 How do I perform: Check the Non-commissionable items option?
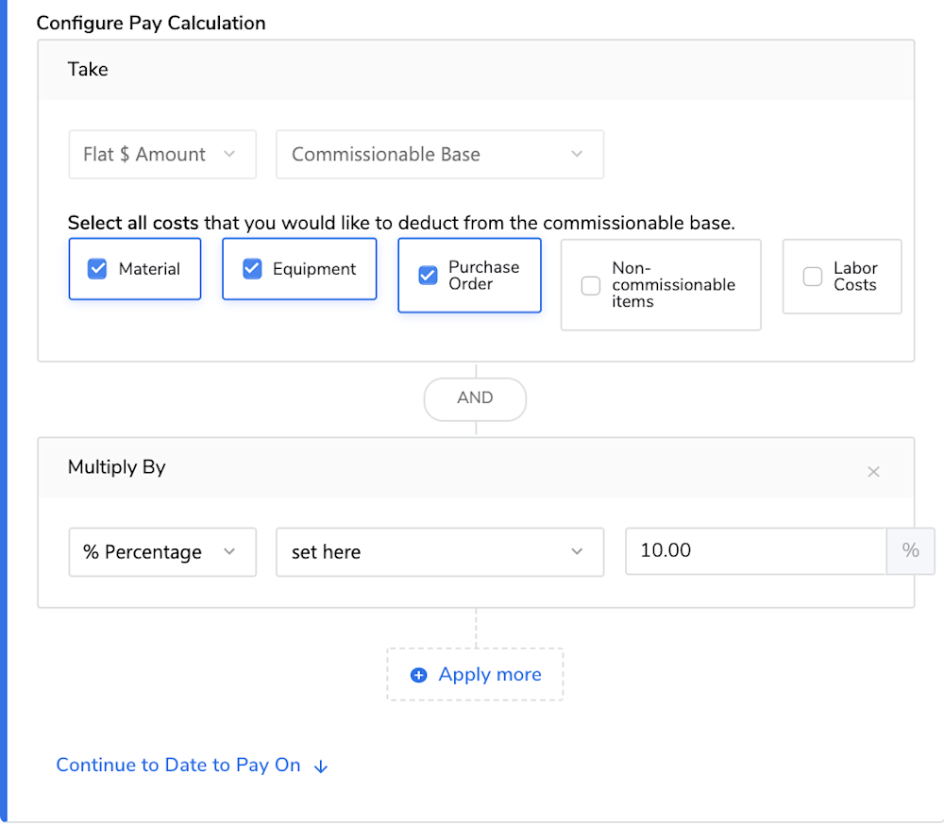tap(591, 285)
